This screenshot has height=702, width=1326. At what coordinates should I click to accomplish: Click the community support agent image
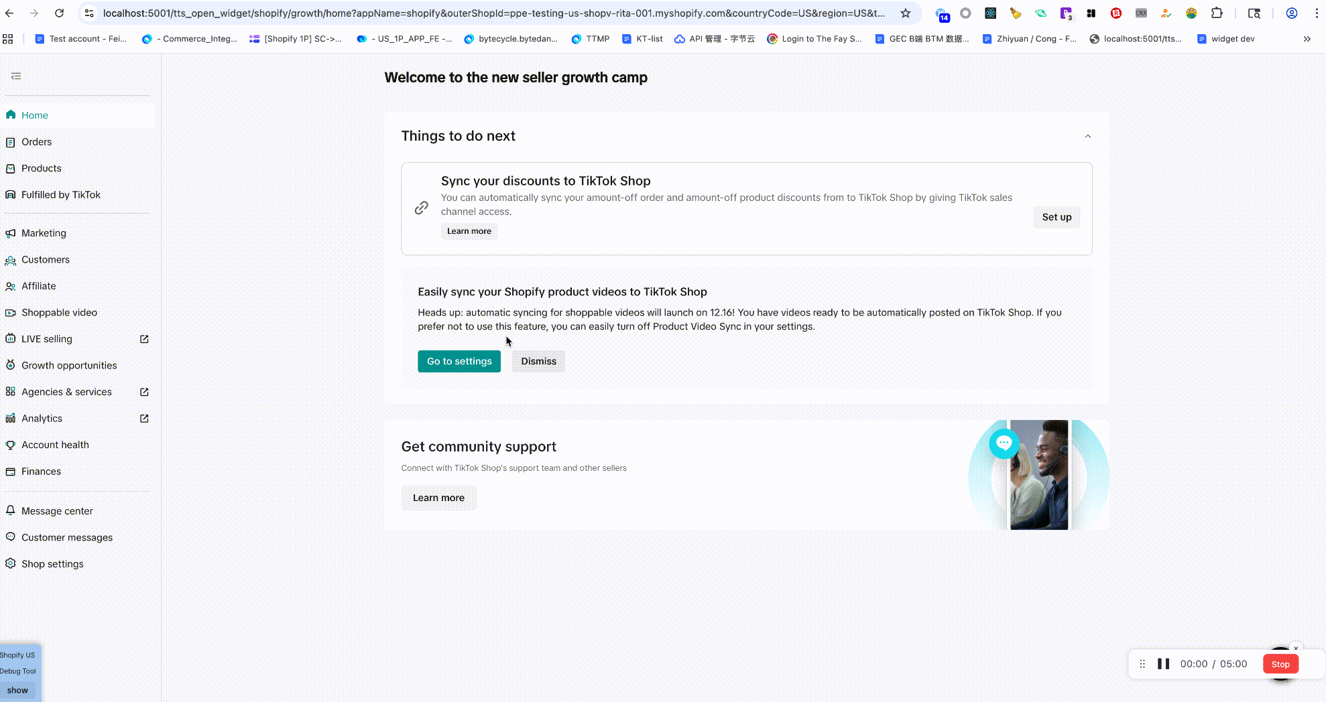[1038, 475]
